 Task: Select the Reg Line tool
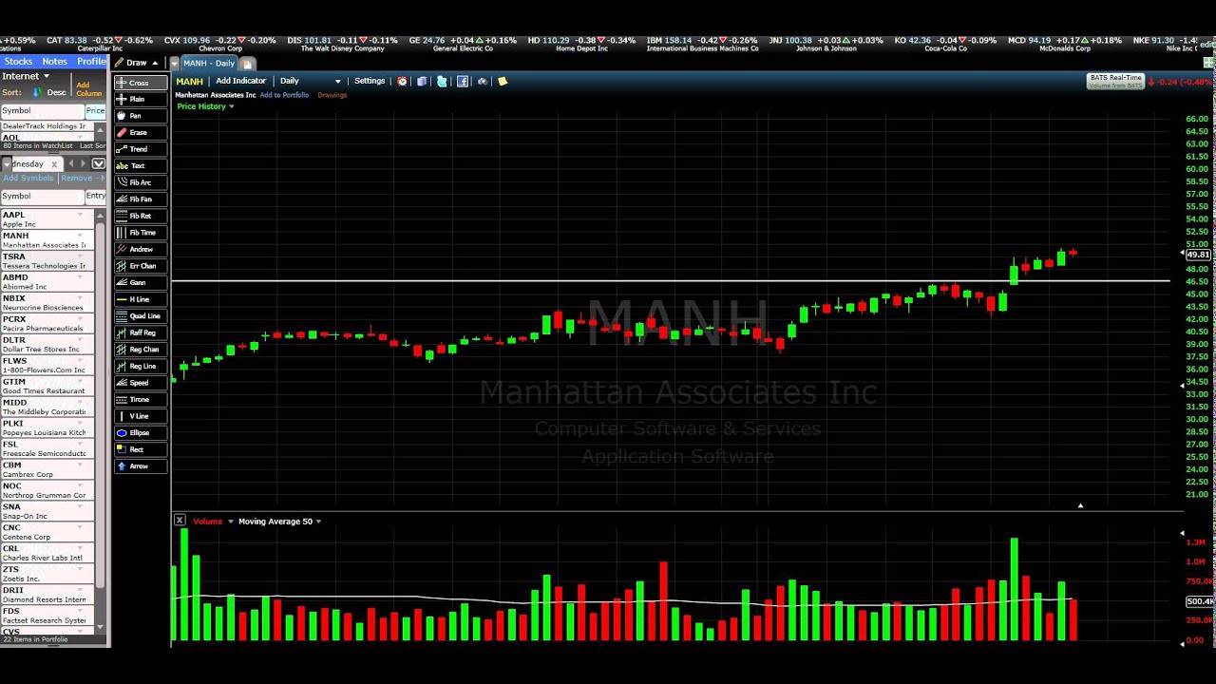click(141, 366)
